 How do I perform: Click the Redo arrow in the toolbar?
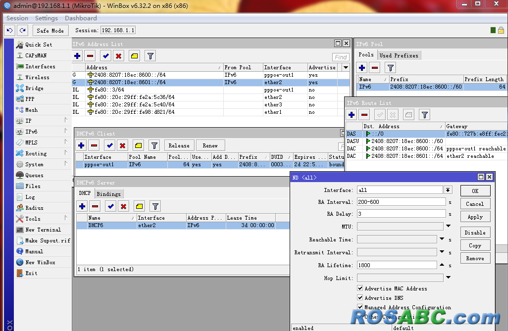pos(22,31)
